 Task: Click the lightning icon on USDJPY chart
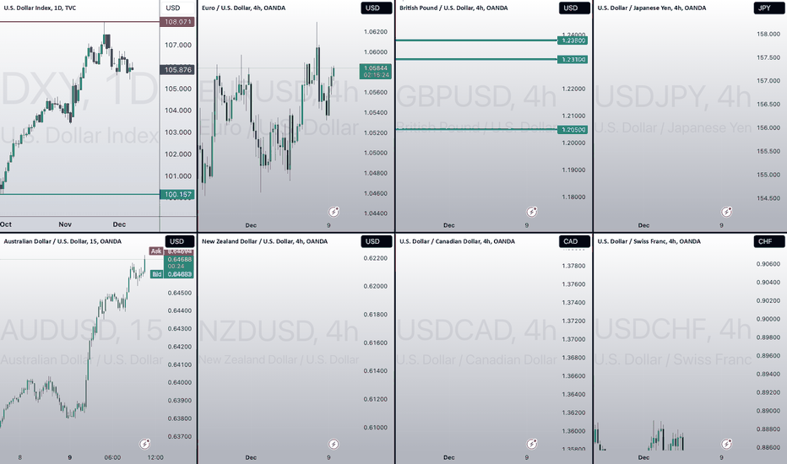click(726, 212)
